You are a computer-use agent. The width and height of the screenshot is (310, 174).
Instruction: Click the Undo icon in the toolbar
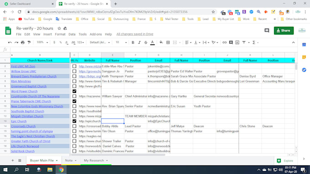click(10, 42)
